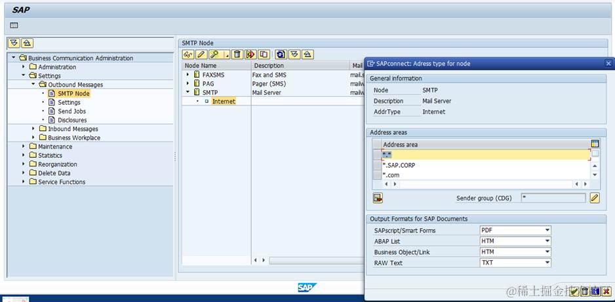Click the key icon in SMTP Node toolbar

click(x=214, y=54)
